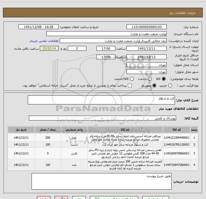The height and width of the screenshot is (199, 206).
Task: Click the price validity time 17:00 field
Action: click(106, 57)
